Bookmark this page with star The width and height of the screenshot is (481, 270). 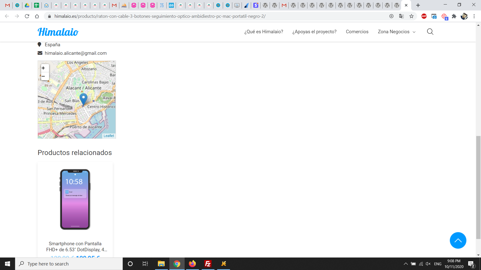[411, 16]
